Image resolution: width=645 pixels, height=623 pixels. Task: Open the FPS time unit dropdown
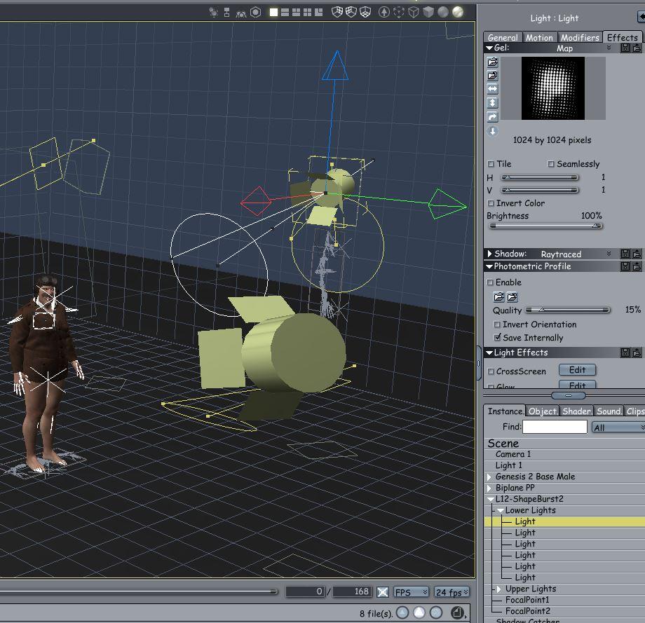[411, 591]
